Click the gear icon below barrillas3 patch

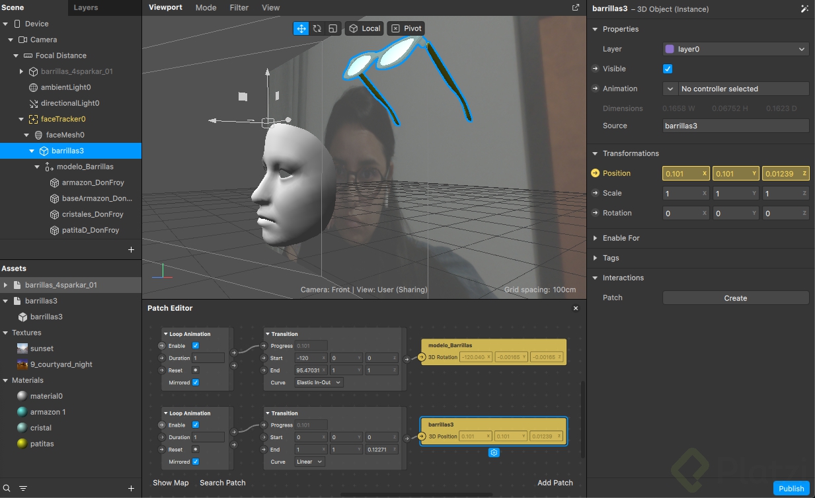494,452
